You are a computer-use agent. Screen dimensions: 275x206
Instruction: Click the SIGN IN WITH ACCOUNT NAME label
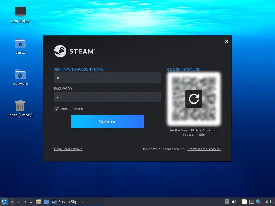pyautogui.click(x=79, y=69)
